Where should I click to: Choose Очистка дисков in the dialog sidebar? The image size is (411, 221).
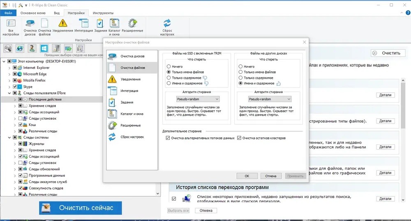click(x=132, y=56)
